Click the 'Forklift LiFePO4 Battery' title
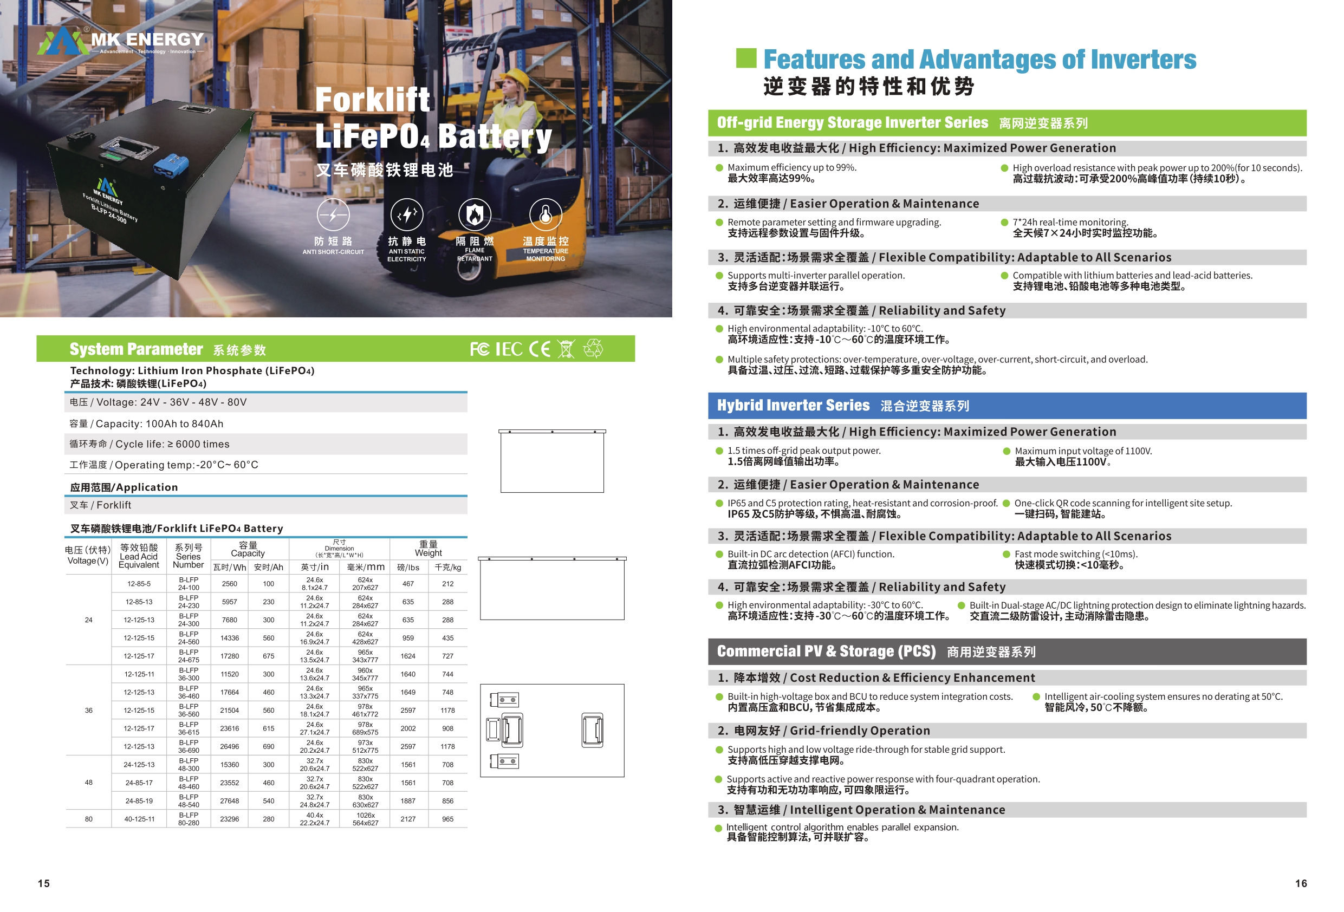 434,119
